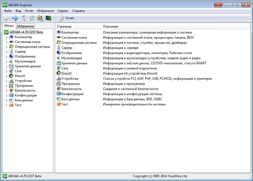Click the AIDA64 title bar application icon
The height and width of the screenshot is (181, 253).
point(5,5)
